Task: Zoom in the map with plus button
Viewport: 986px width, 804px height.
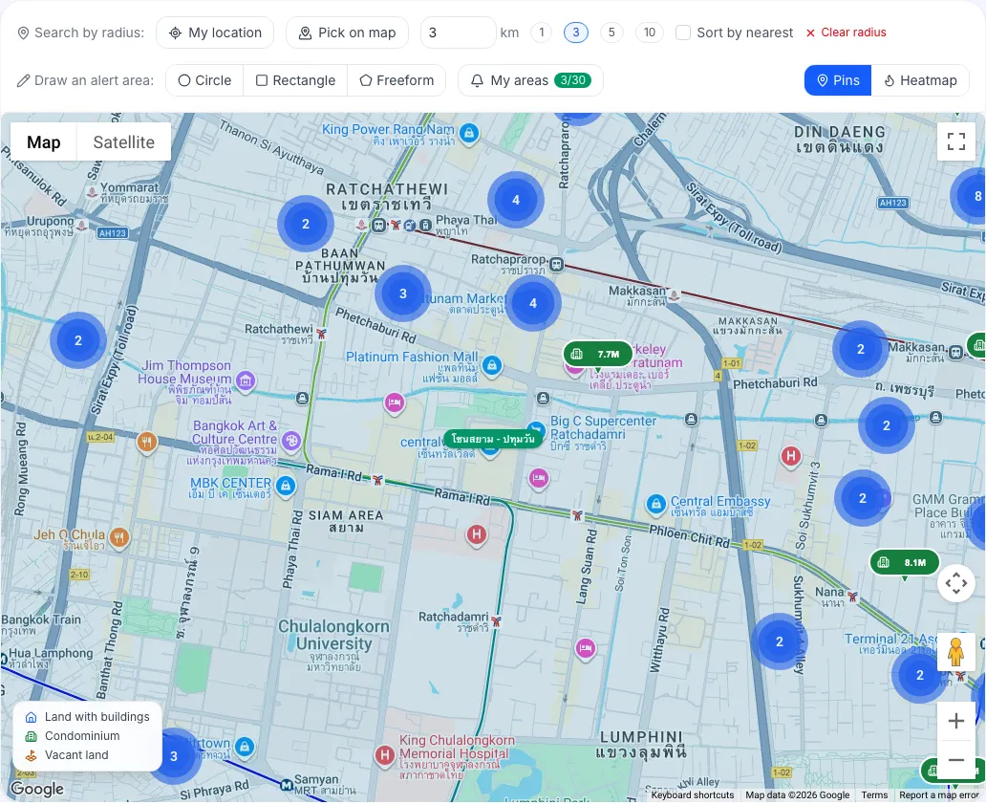Action: pos(955,721)
